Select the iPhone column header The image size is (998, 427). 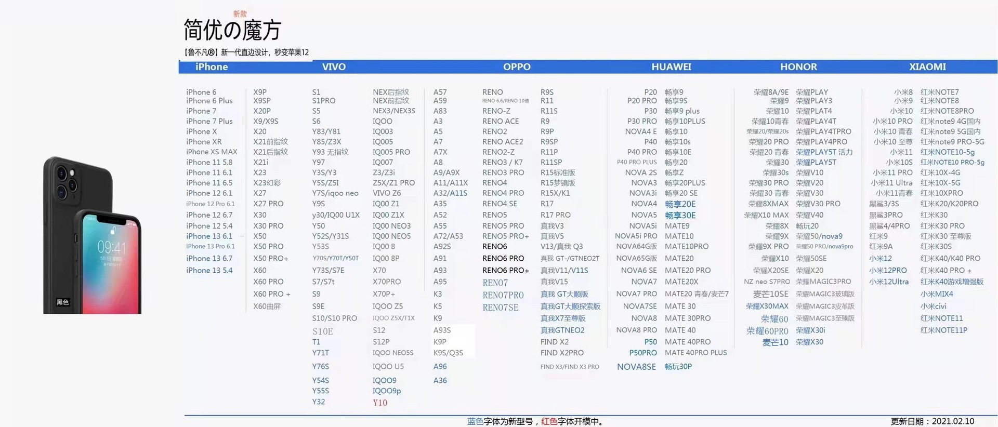[x=212, y=66]
